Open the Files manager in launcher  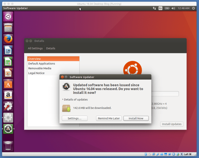tap(8, 28)
